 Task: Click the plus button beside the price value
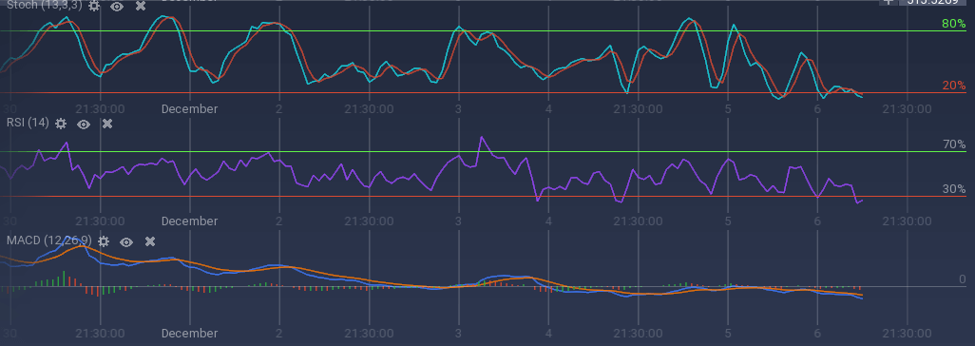[888, 2]
